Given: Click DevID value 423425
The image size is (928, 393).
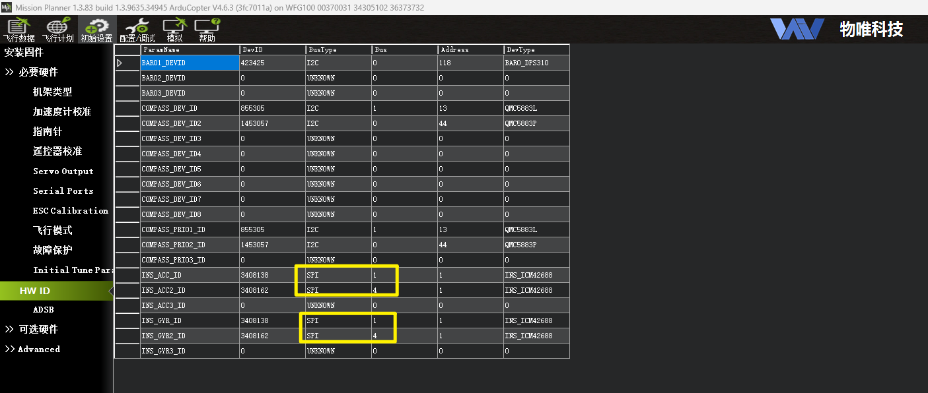Looking at the screenshot, I should click(272, 63).
